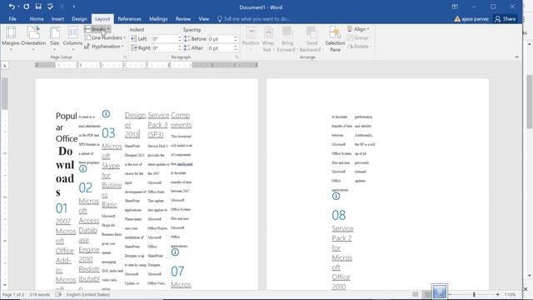Click the Save icon in Quick Access Toolbar

38,7
